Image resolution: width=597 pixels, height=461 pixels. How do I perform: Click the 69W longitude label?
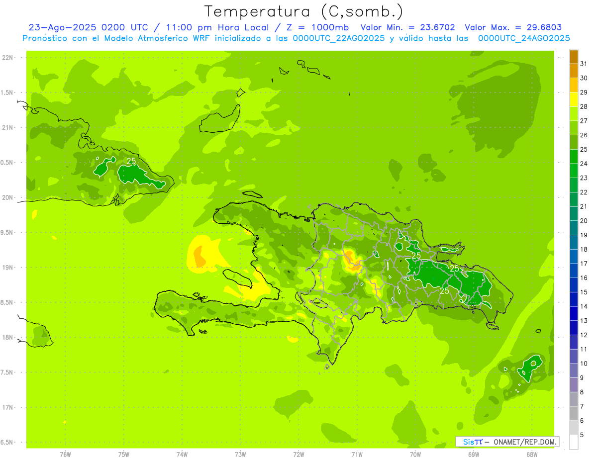(x=474, y=455)
